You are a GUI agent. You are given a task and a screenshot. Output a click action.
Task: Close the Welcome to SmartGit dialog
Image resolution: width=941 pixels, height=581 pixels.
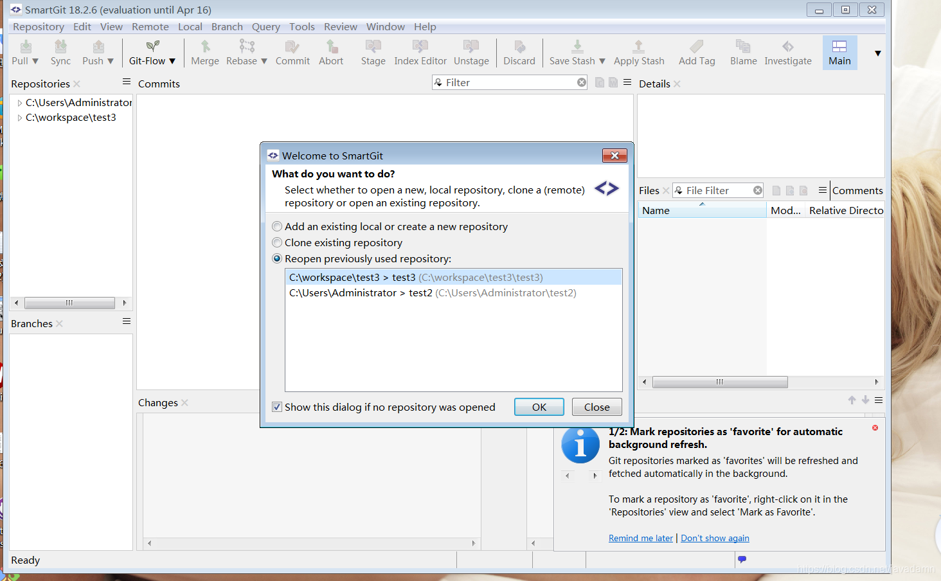click(x=614, y=156)
